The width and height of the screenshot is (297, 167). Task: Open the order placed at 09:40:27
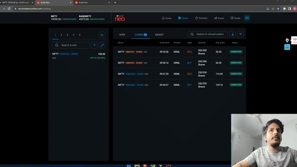click(x=180, y=85)
